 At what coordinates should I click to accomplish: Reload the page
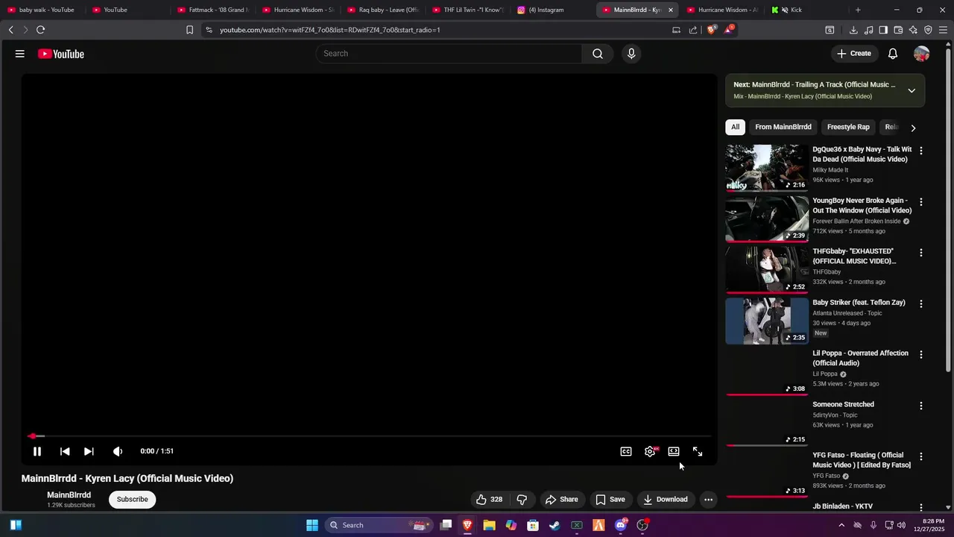click(40, 30)
